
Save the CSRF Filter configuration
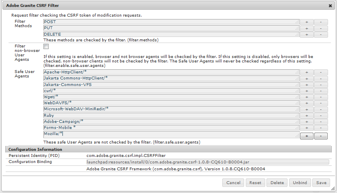[321, 183]
